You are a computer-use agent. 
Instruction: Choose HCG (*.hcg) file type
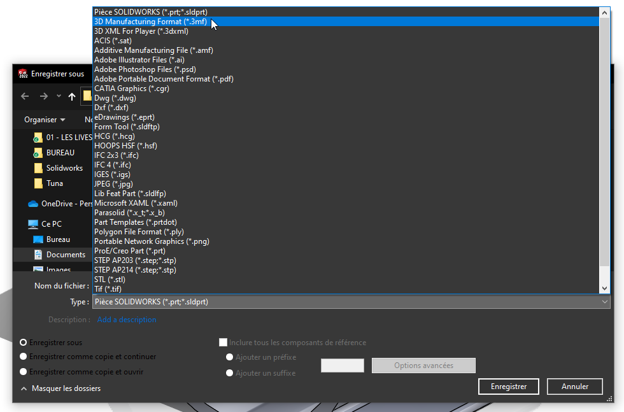[346, 136]
